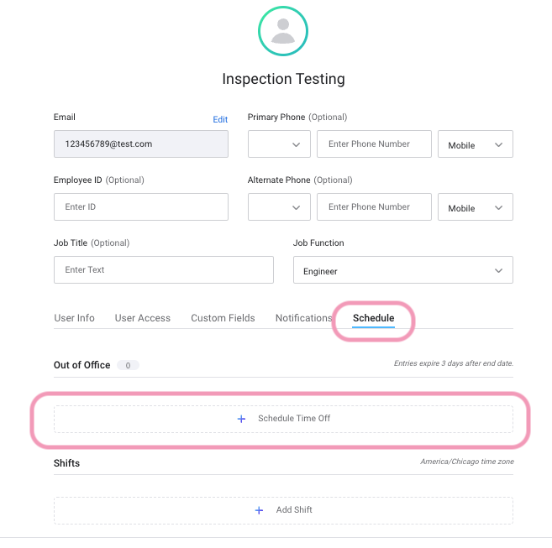Switch to the User Access tab
Screen dimensions: 552x548
coord(143,318)
